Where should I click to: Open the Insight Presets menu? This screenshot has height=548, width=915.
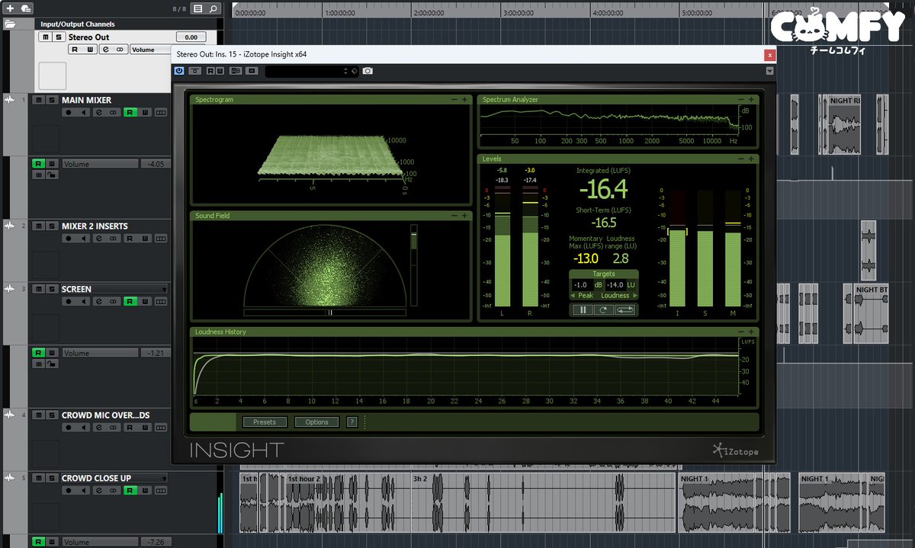click(265, 421)
